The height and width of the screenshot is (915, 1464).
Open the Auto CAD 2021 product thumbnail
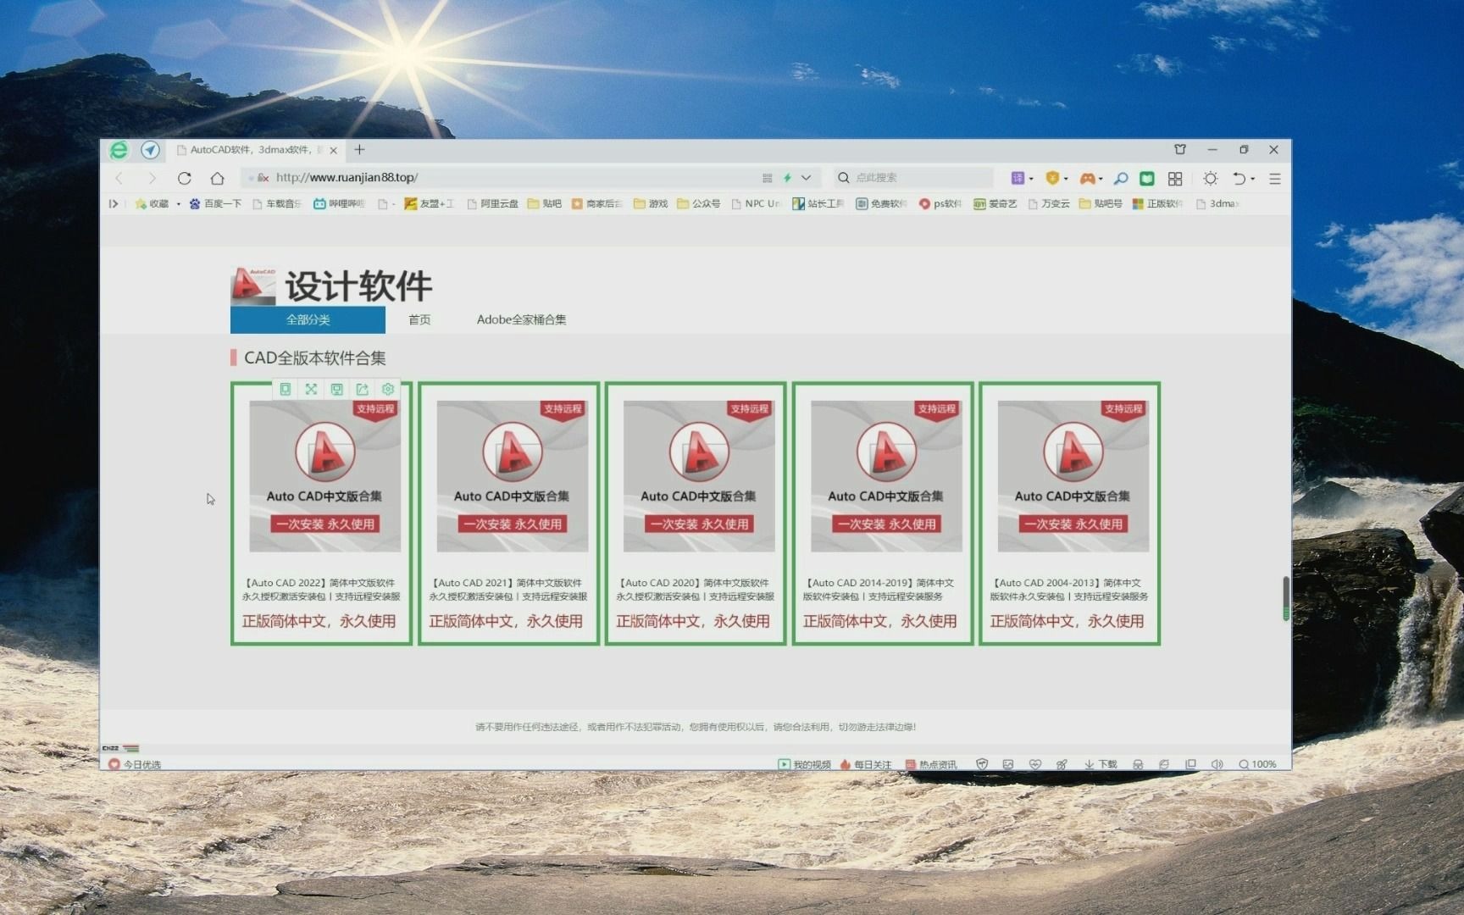pos(513,476)
